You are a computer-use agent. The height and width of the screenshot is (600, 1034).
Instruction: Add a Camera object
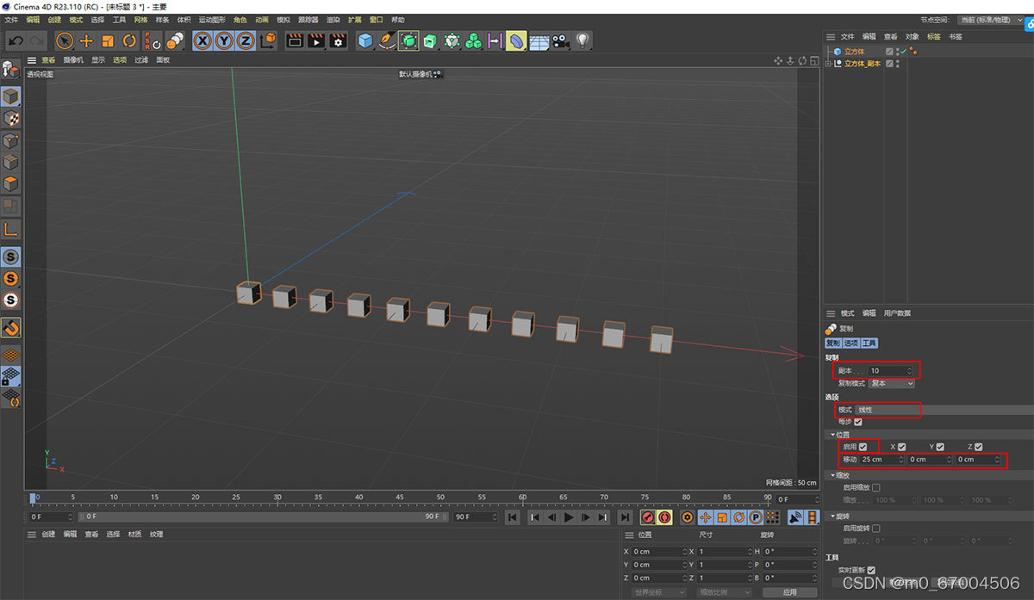click(x=561, y=40)
